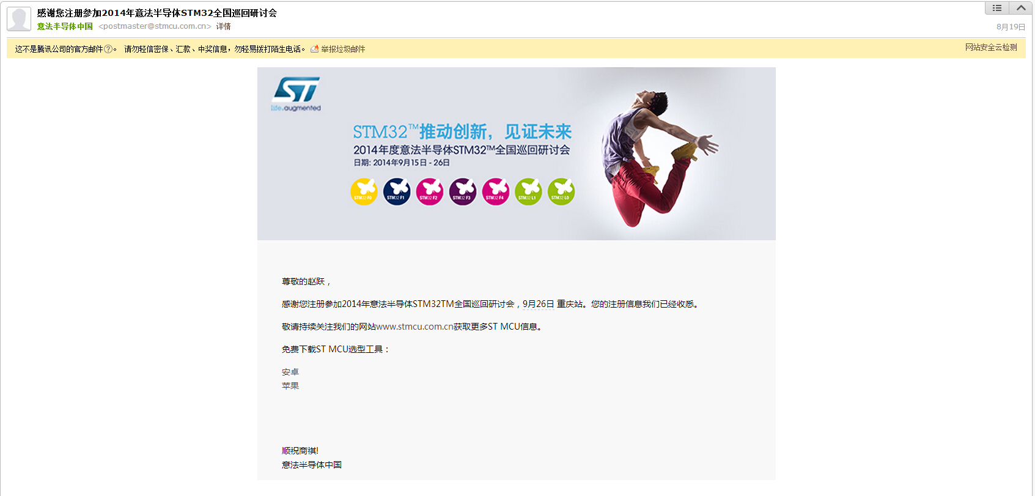The image size is (1035, 496).
Task: Click the magenta STM32 F2 butterfly icon
Action: coord(430,191)
